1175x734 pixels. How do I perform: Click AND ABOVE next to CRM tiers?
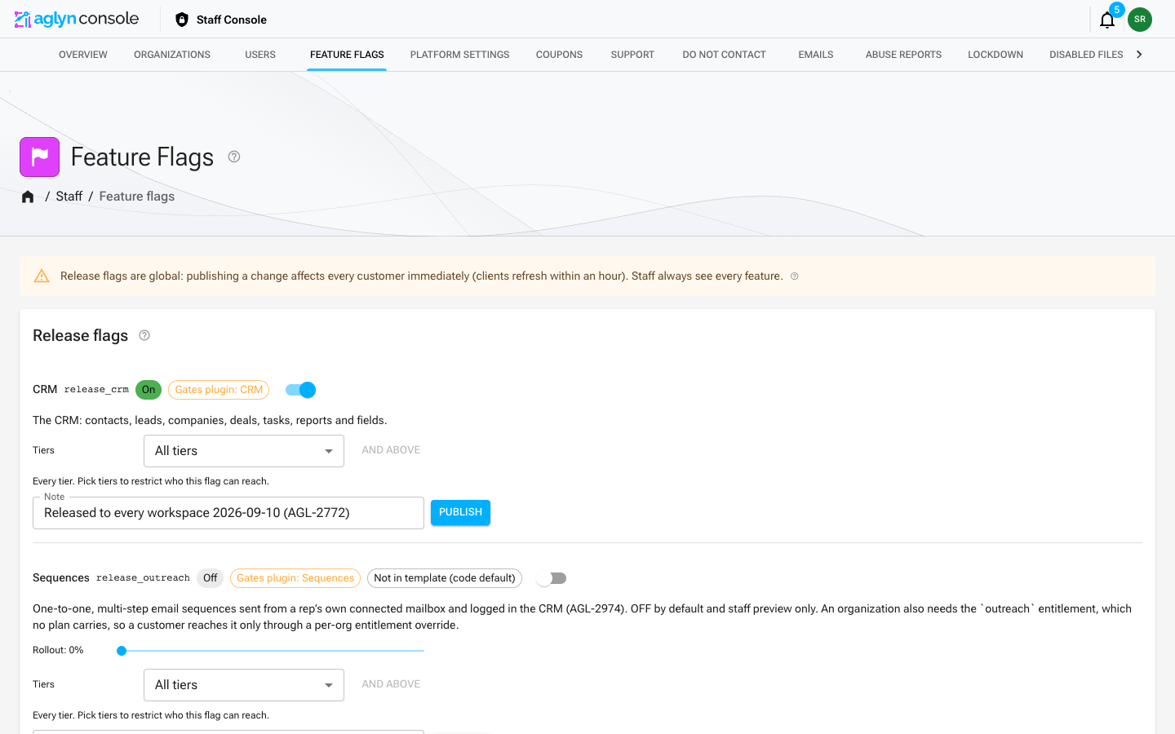coord(391,450)
